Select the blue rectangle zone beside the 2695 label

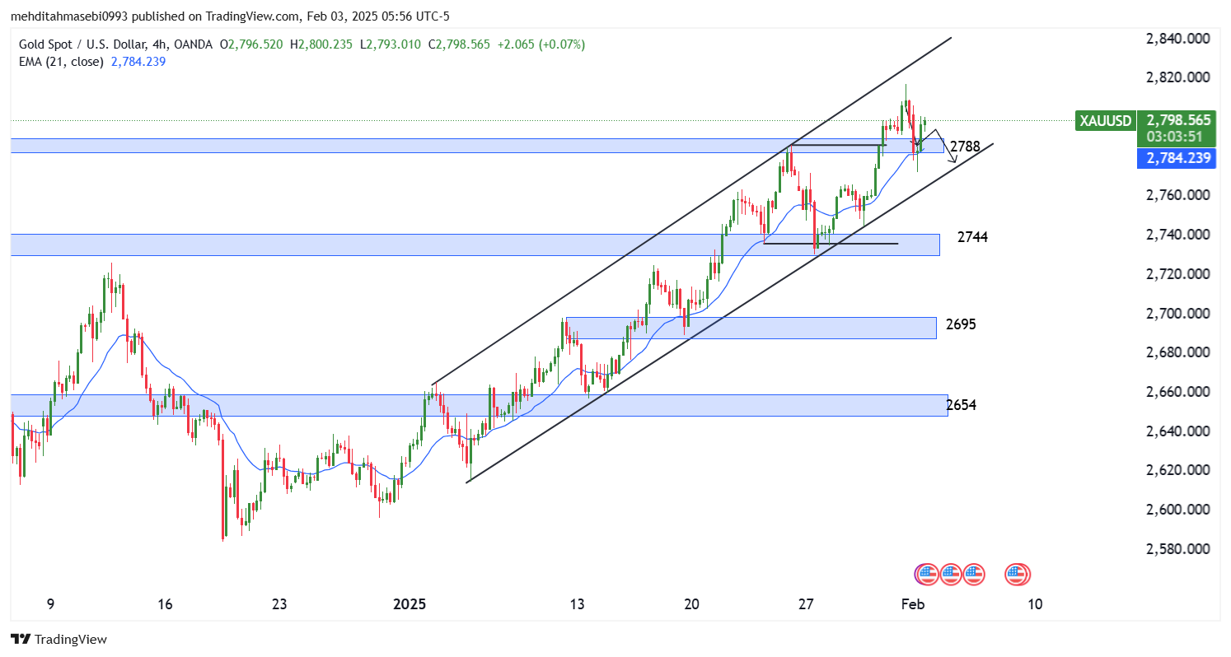point(751,328)
